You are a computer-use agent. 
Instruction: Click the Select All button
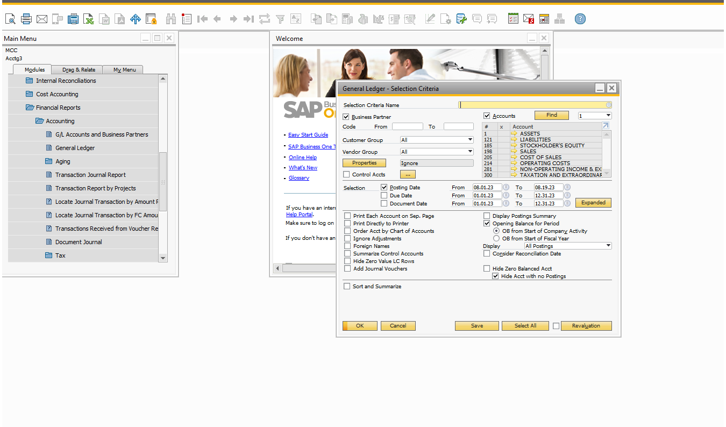(525, 326)
